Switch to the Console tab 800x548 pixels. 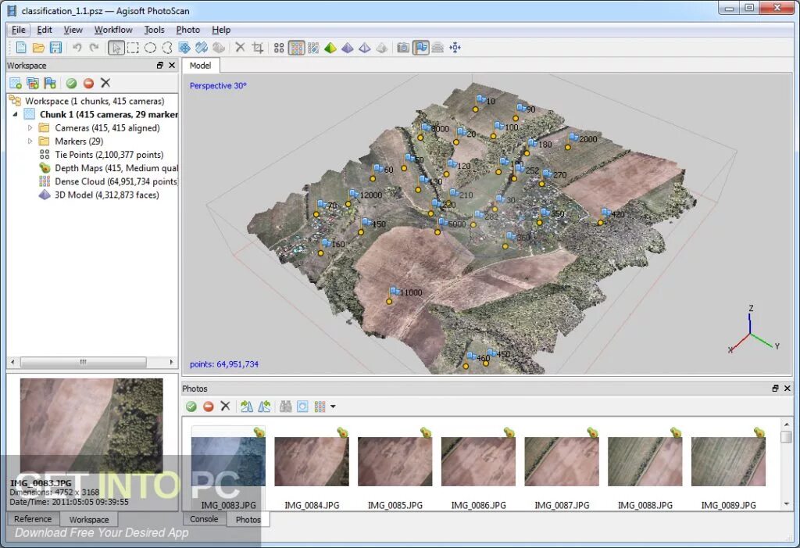(204, 519)
